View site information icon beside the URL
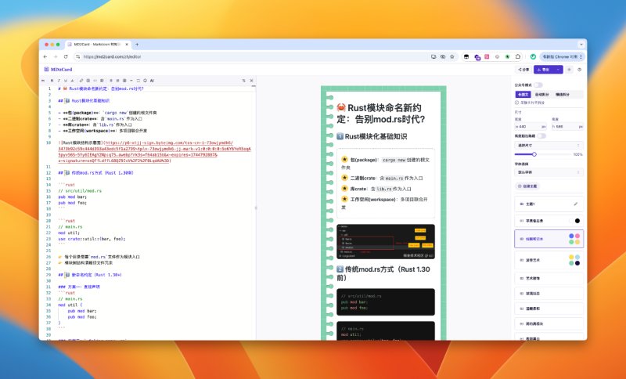 pos(77,56)
